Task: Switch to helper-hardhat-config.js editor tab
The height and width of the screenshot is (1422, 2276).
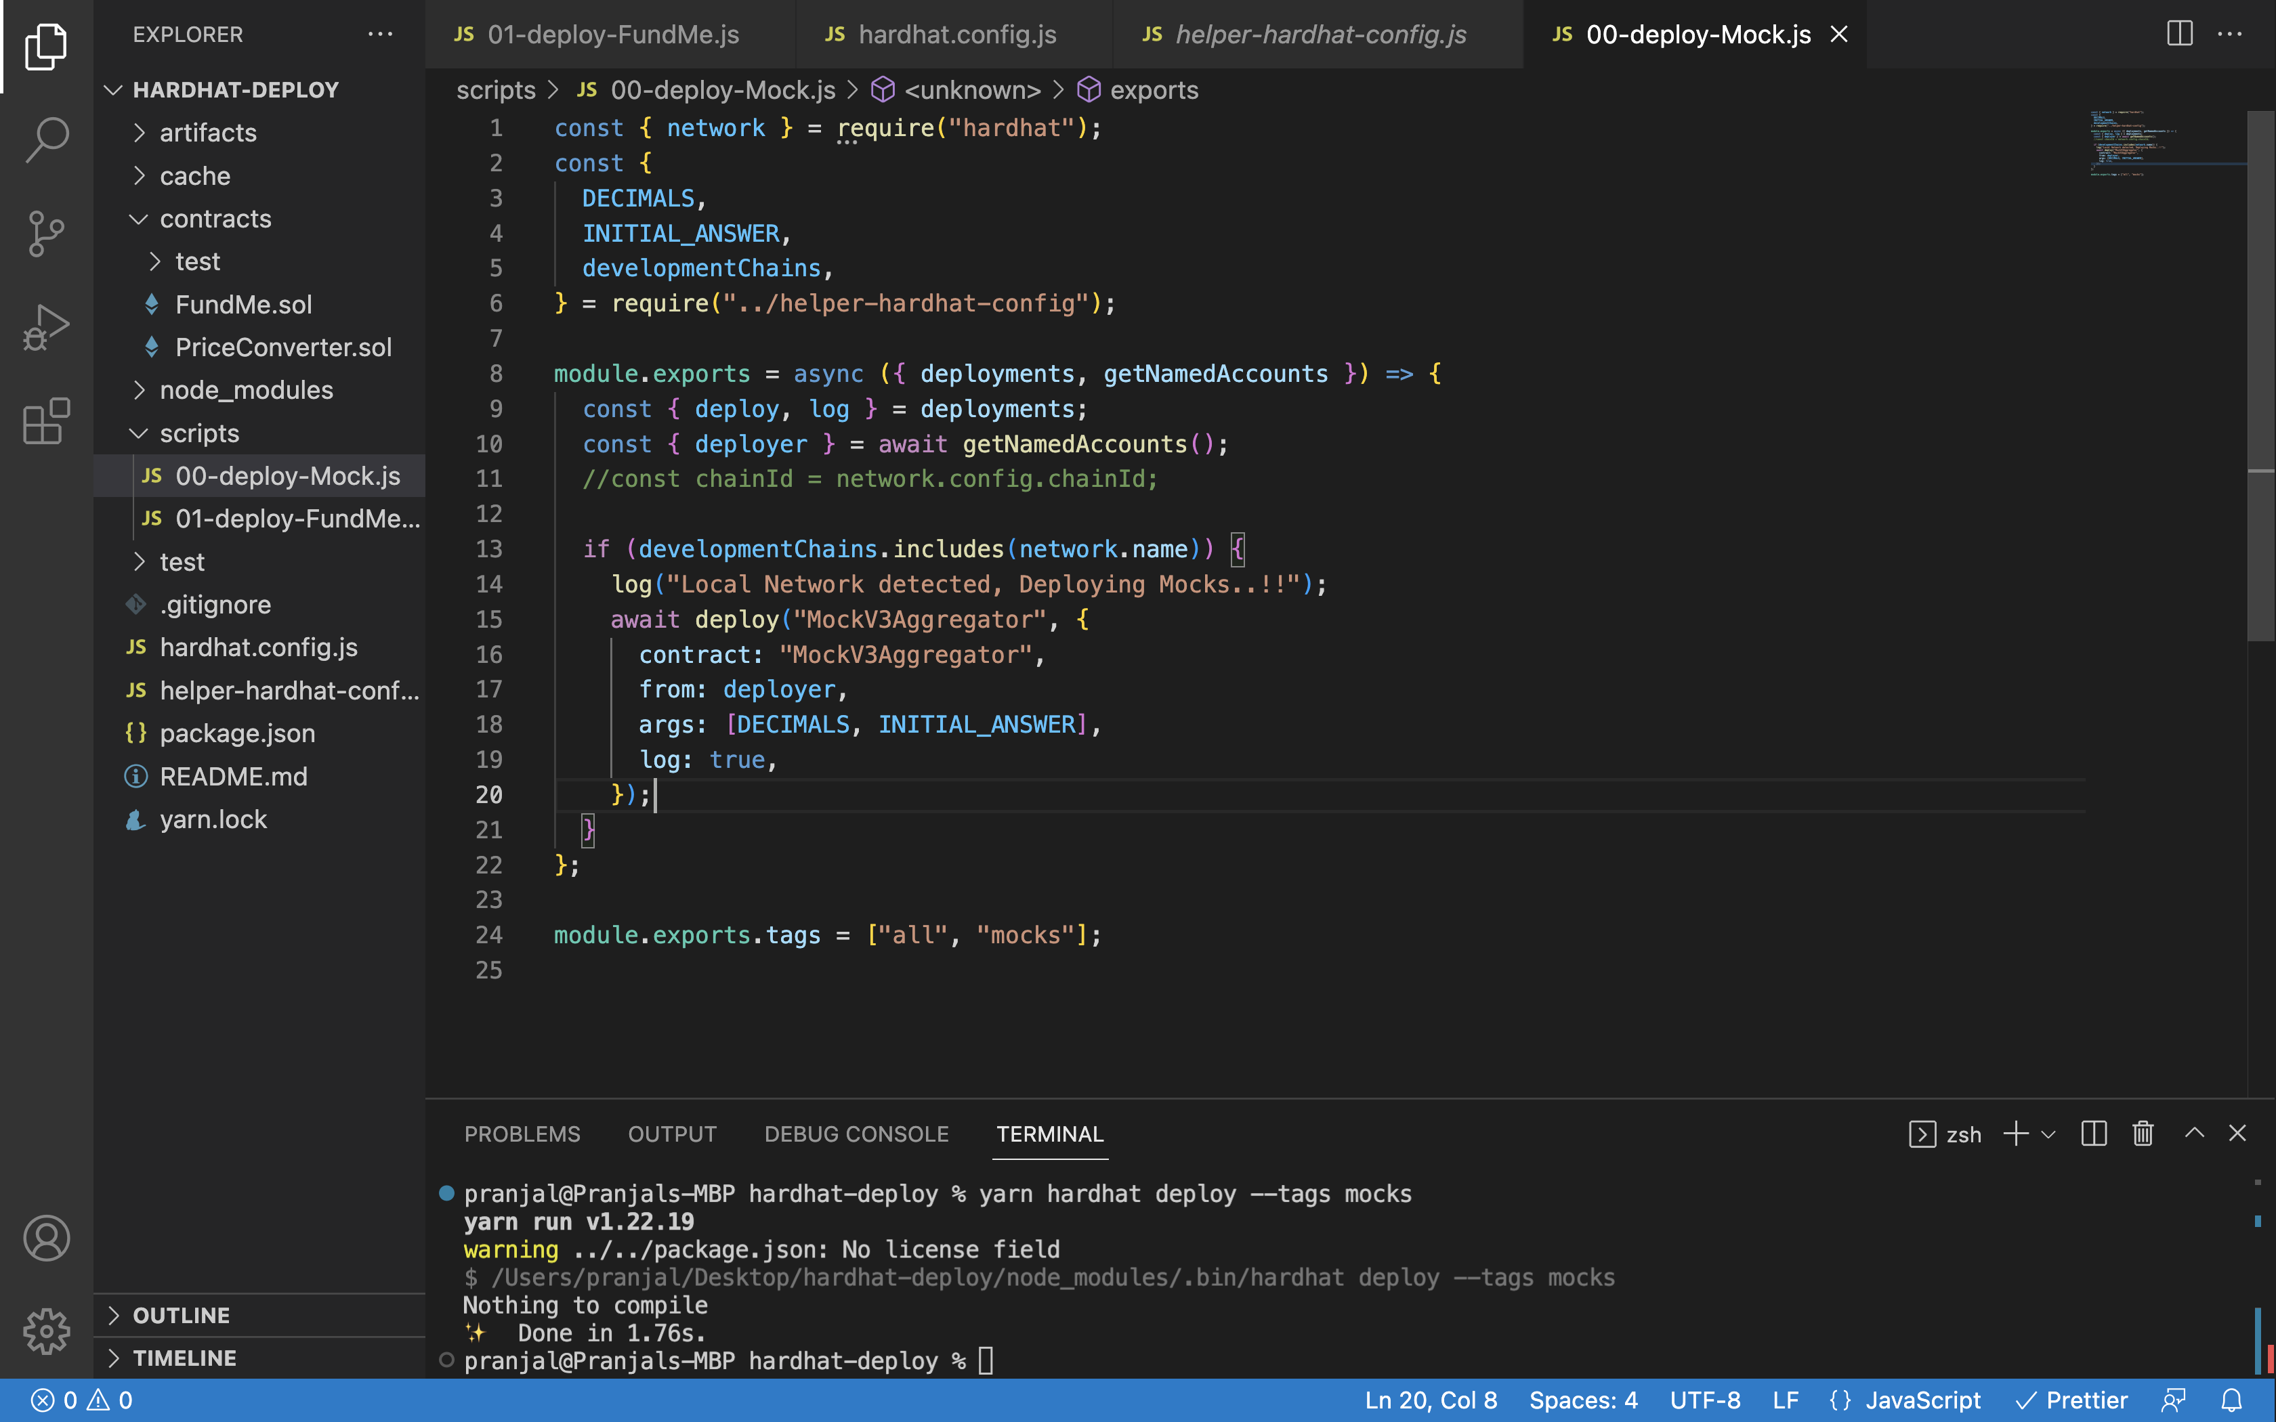Action: coord(1318,35)
